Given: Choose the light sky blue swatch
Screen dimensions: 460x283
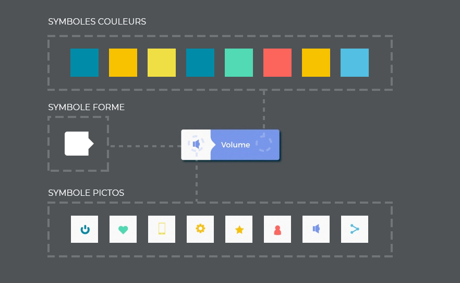Looking at the screenshot, I should click(355, 63).
